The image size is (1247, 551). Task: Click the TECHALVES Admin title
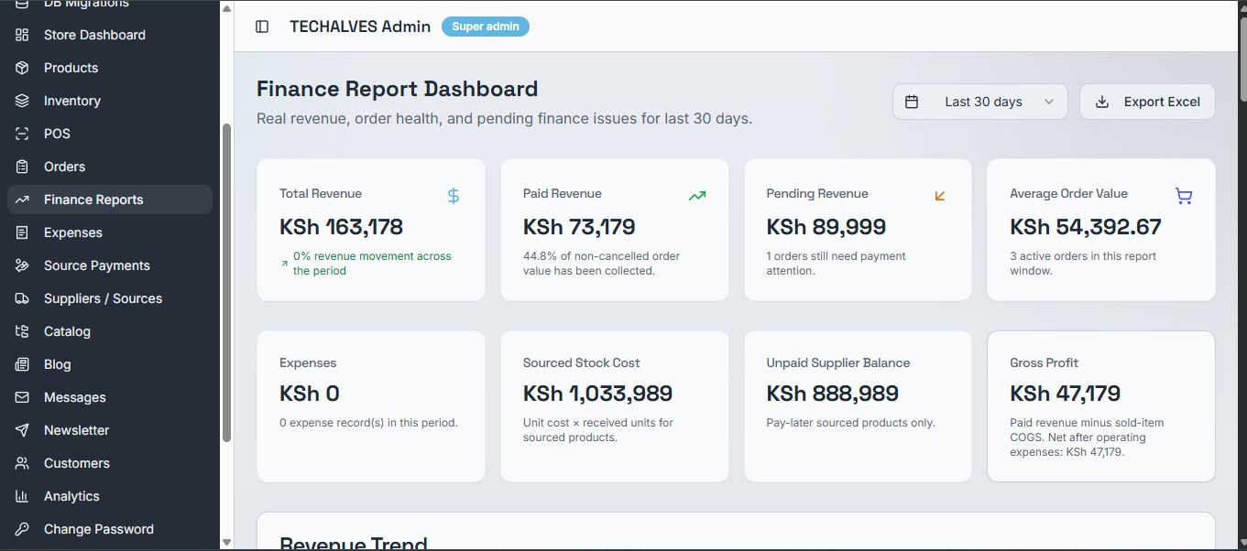click(x=360, y=27)
